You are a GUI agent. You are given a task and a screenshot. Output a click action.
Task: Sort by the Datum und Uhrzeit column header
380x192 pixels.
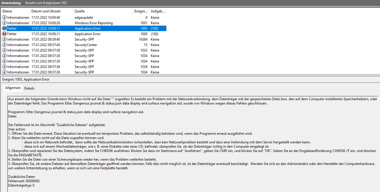coord(51,11)
